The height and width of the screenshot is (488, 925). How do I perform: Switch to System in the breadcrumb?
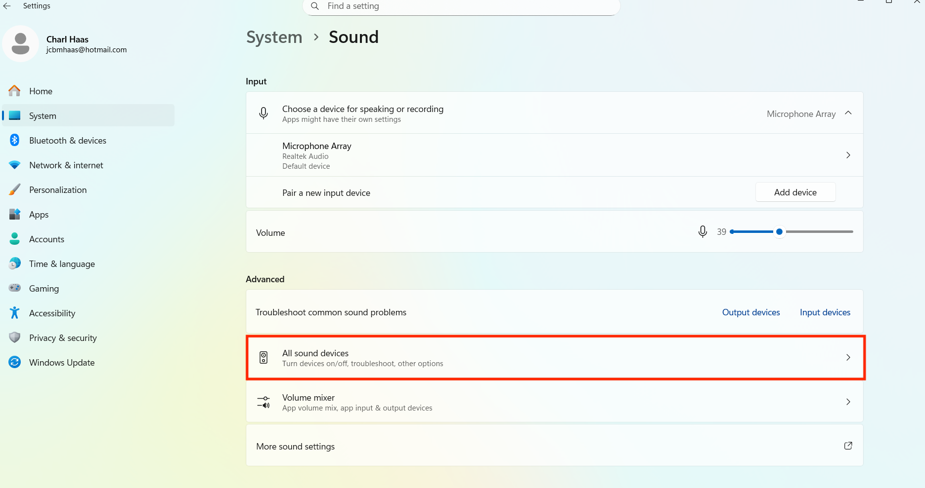tap(274, 37)
